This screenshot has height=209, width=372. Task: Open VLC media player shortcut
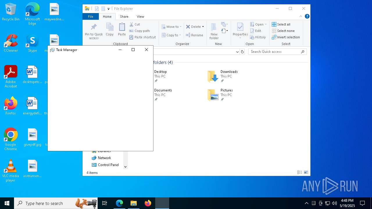(x=11, y=171)
